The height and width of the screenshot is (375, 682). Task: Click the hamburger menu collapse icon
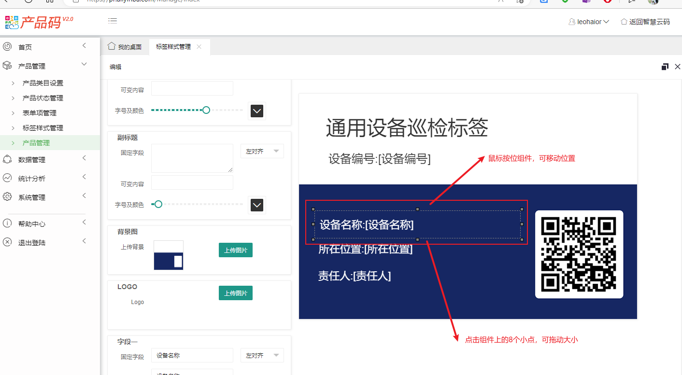113,21
